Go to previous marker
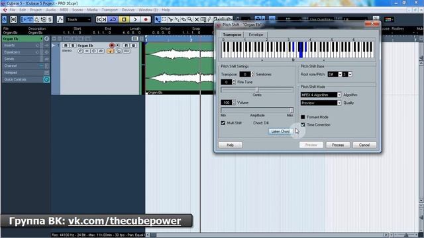The height and width of the screenshot is (238, 424). pyautogui.click(x=99, y=19)
